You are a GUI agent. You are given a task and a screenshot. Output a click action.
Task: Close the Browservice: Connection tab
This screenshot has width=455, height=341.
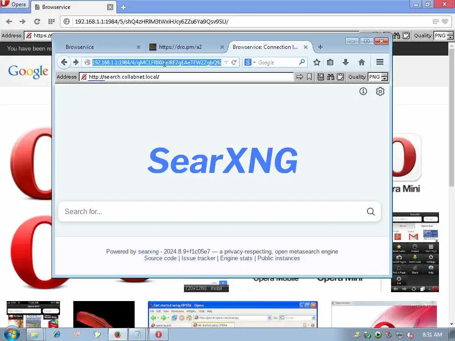[x=306, y=47]
